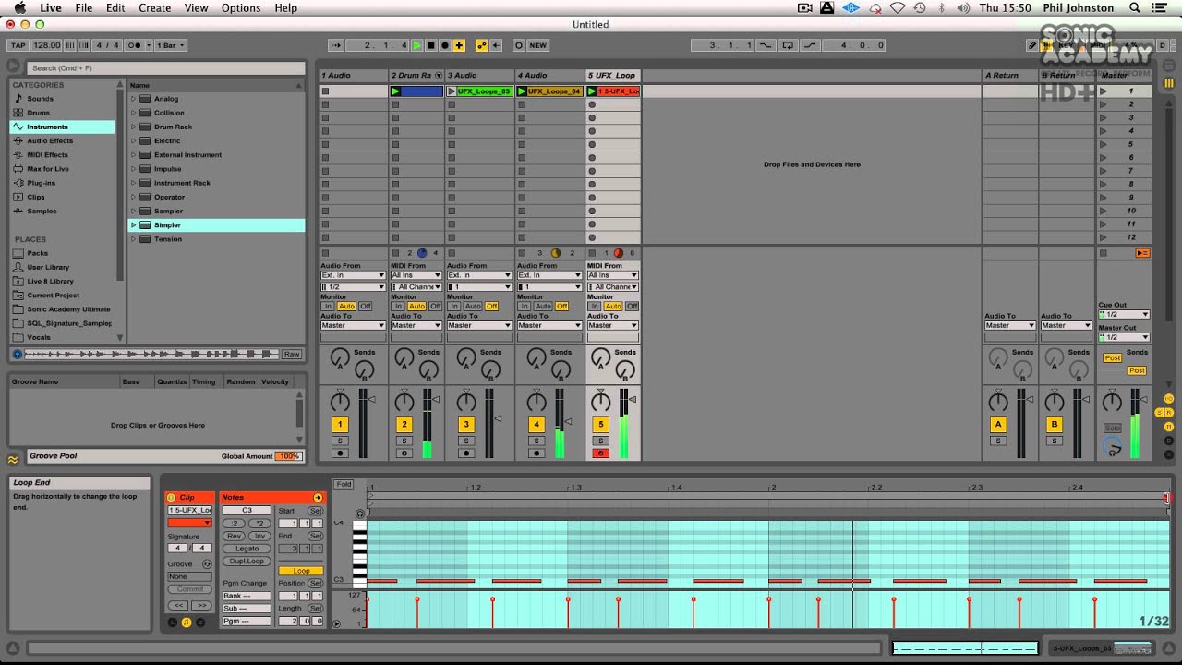This screenshot has width=1182, height=665.
Task: Click the browser search field
Action: coord(164,67)
